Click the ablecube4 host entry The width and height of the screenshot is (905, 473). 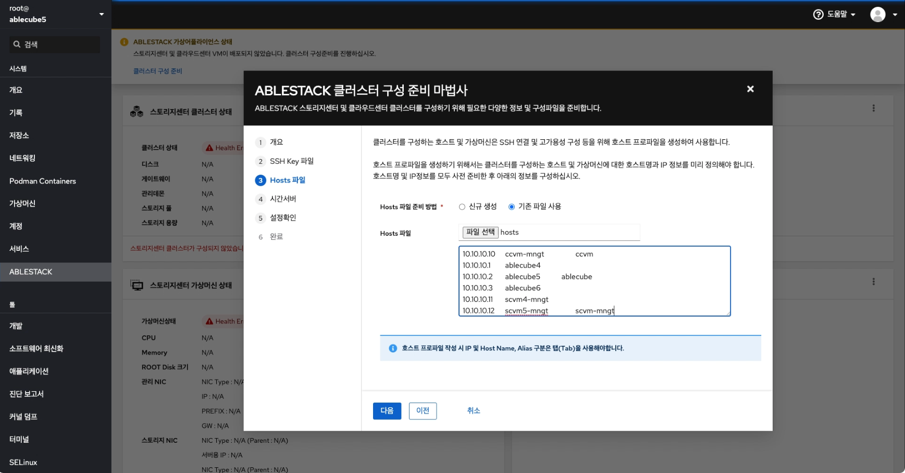click(x=523, y=265)
